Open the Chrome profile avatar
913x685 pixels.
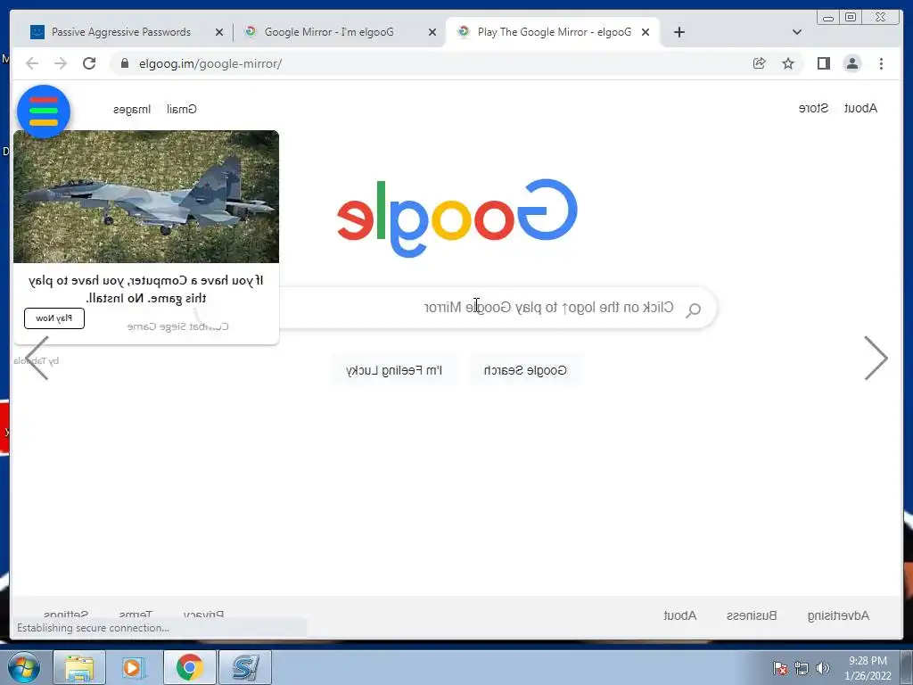pos(851,63)
